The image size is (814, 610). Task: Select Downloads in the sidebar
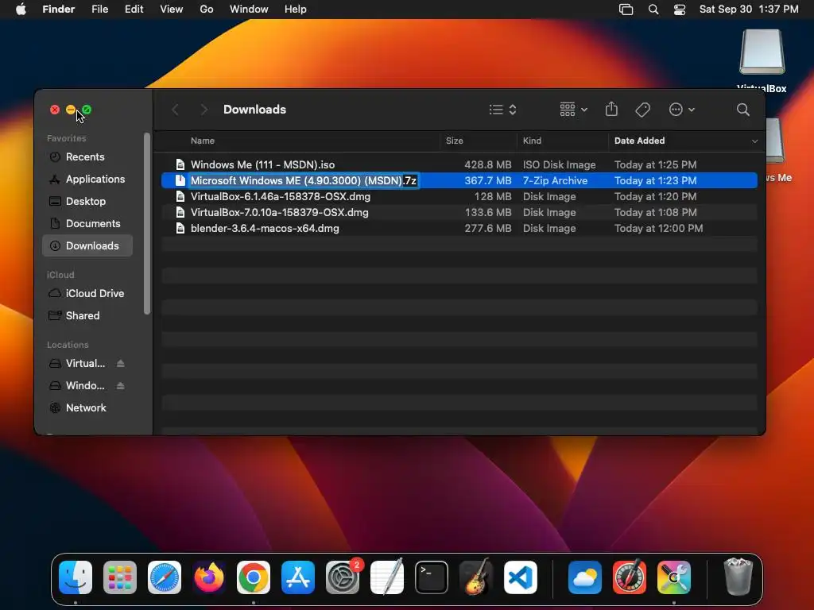point(87,246)
